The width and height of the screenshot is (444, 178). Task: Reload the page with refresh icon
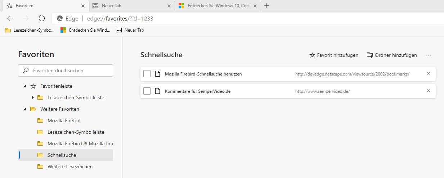[x=41, y=18]
